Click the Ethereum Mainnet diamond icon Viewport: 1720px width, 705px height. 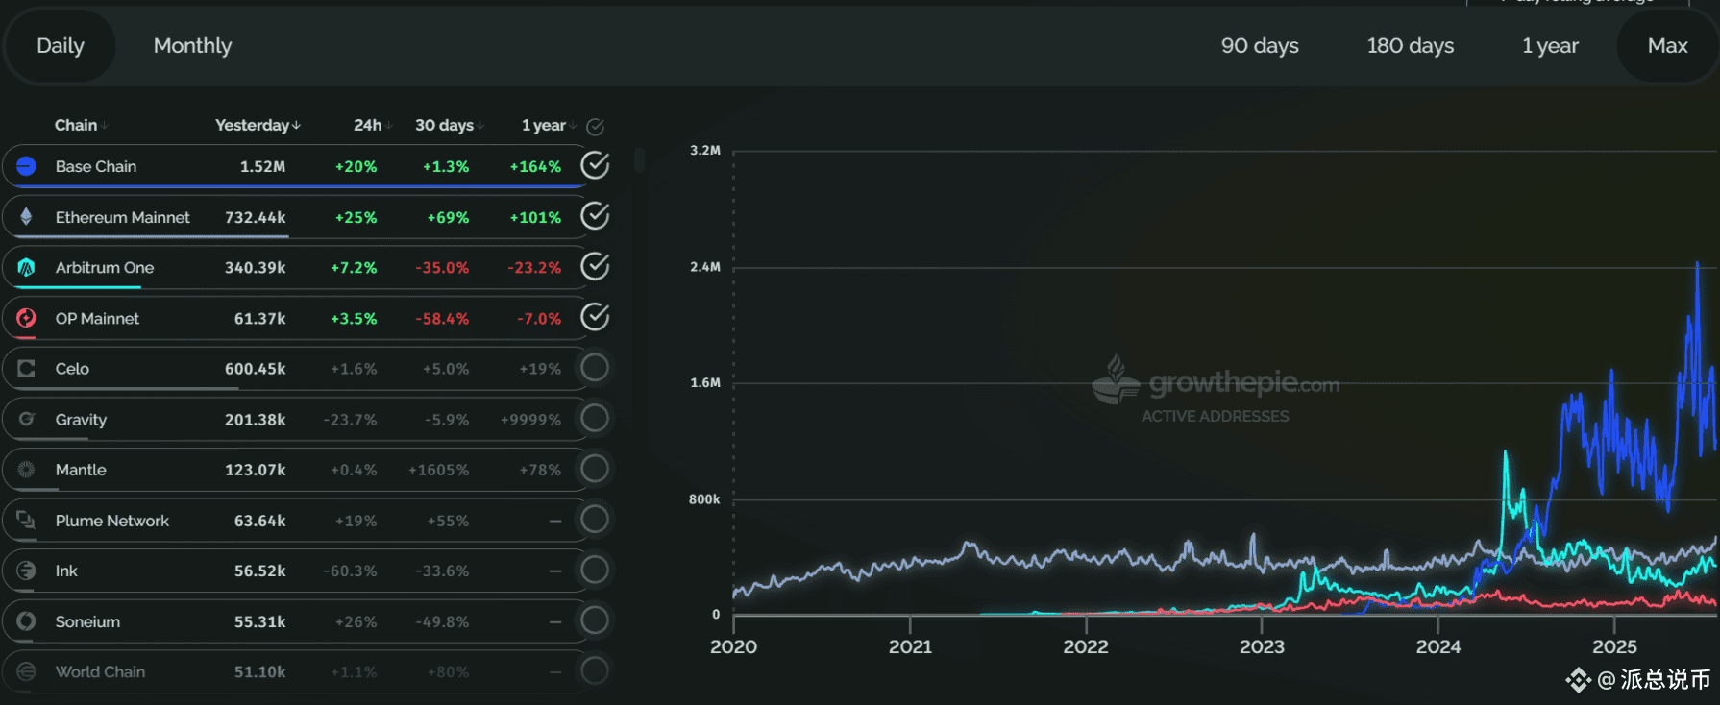[x=26, y=217]
